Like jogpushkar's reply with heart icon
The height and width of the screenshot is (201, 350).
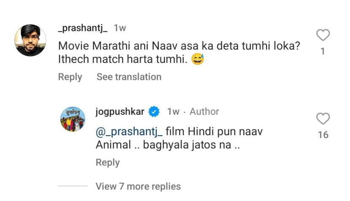pyautogui.click(x=323, y=119)
